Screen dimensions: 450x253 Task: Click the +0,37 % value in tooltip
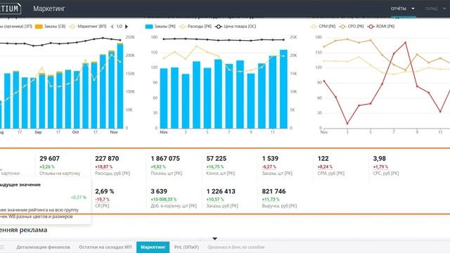pos(78,197)
